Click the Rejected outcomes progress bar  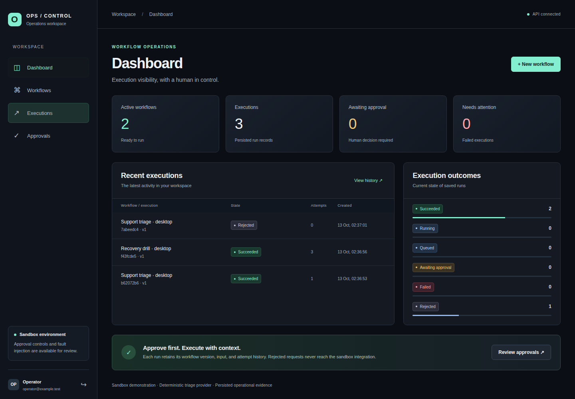(482, 315)
